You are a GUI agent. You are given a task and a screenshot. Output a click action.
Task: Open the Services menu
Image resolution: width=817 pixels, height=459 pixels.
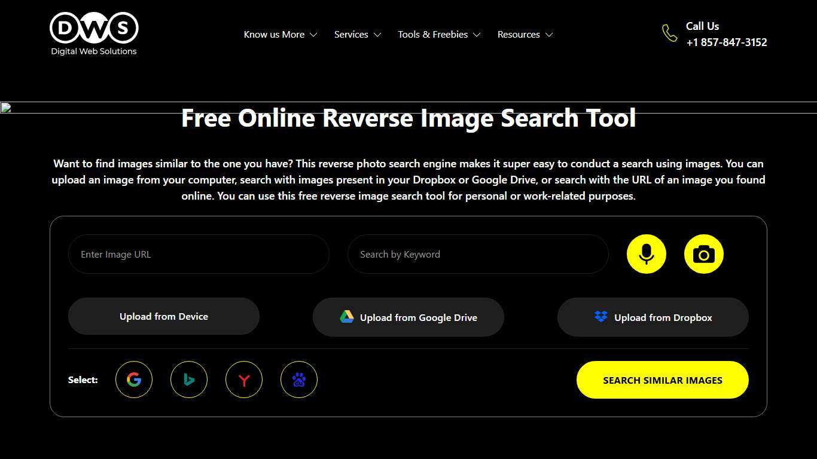[x=357, y=34]
